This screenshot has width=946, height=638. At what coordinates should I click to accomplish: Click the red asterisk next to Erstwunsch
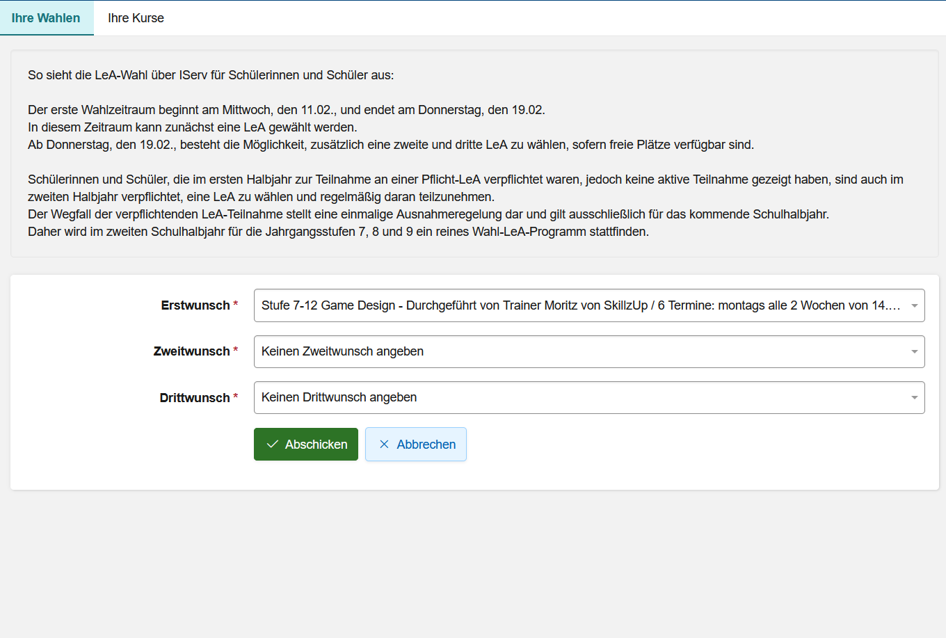236,305
